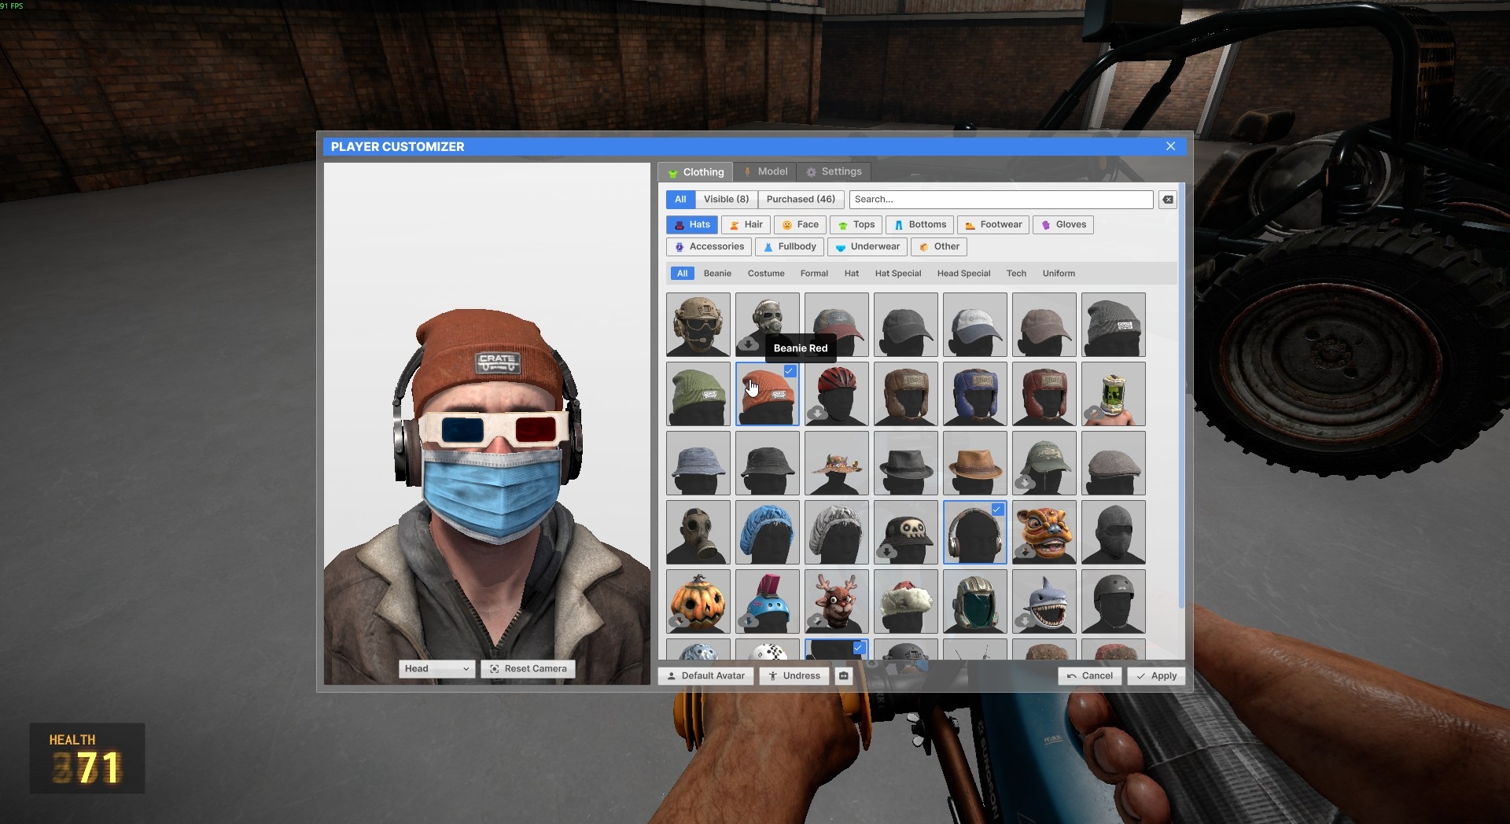Select the shark head costume
The image size is (1510, 824).
[x=1044, y=601]
